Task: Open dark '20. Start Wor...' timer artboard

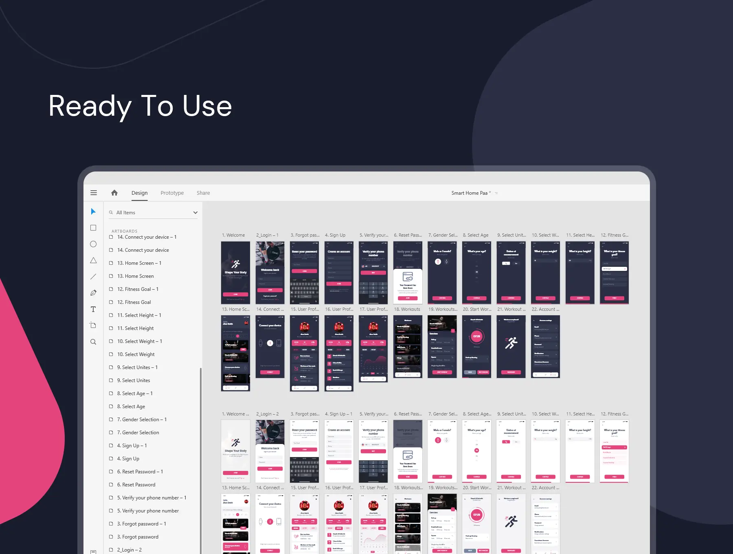Action: tap(476, 347)
